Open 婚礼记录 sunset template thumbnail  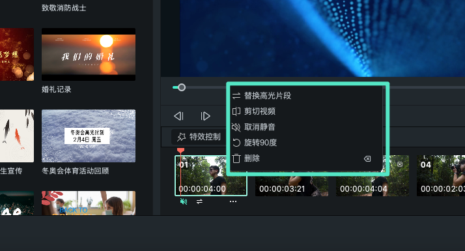coord(89,54)
